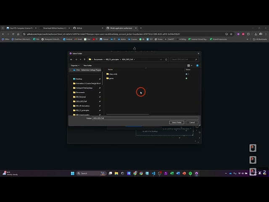Expand chevron after 2024_2025_Fall breadcrumb
269x202 pixels.
pyautogui.click(x=134, y=59)
